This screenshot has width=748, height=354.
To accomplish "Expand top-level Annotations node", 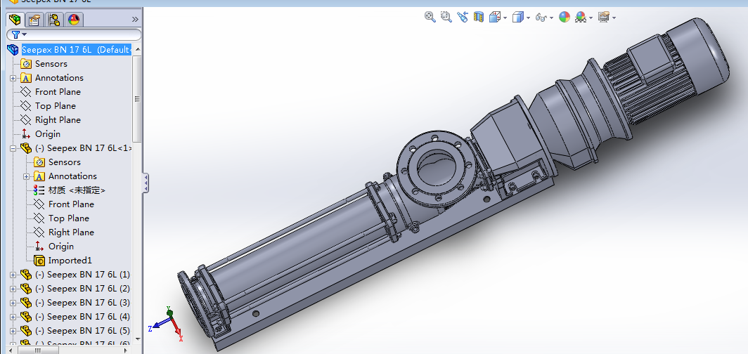I will [x=13, y=78].
